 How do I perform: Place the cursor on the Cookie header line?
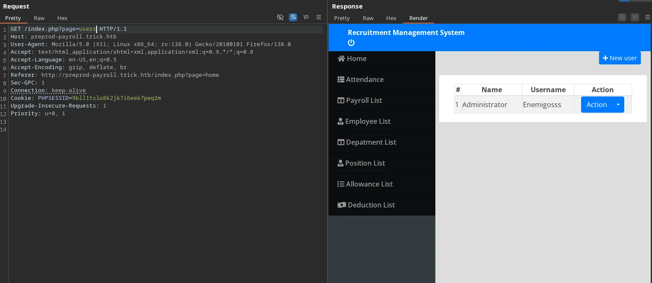click(85, 98)
